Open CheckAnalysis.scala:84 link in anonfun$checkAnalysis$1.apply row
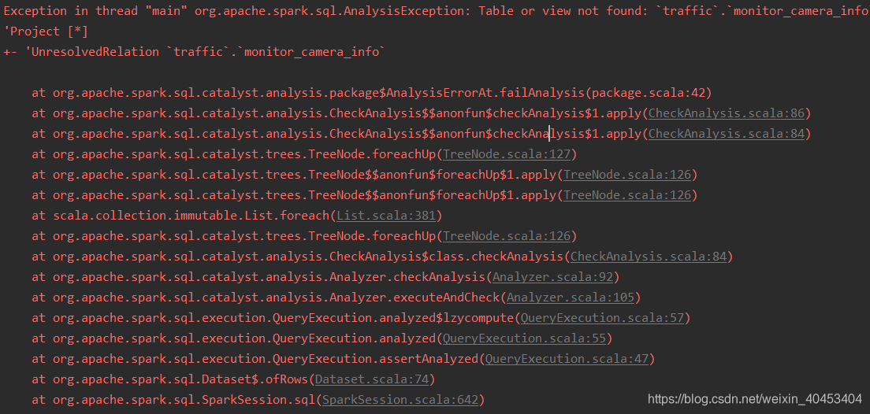The height and width of the screenshot is (414, 870). coord(727,134)
